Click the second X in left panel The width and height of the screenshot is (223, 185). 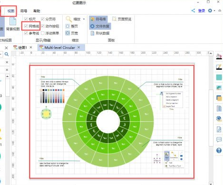[7, 62]
